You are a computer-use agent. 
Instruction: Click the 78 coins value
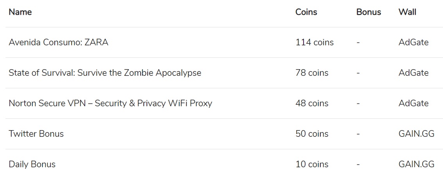click(312, 73)
